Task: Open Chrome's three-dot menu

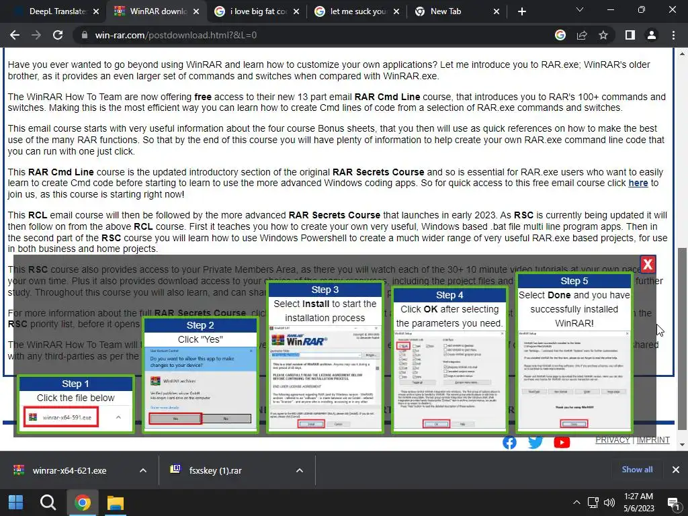Action: click(x=673, y=35)
